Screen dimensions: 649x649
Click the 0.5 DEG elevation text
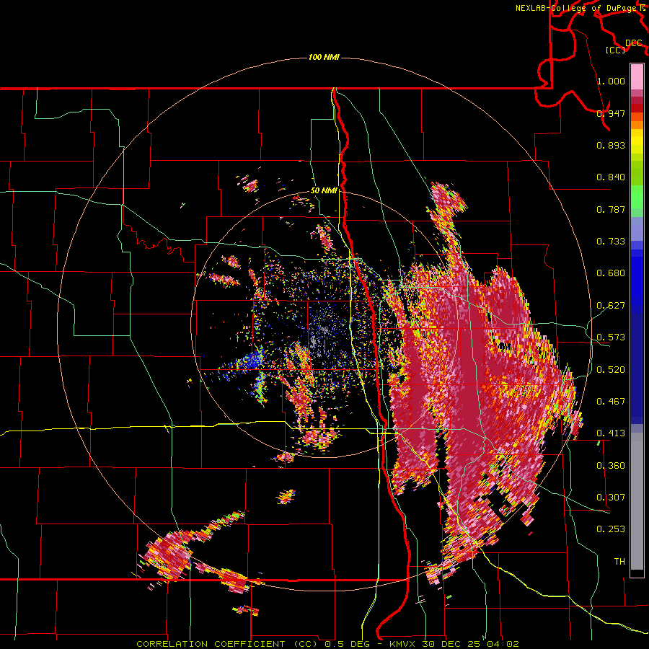[x=348, y=644]
